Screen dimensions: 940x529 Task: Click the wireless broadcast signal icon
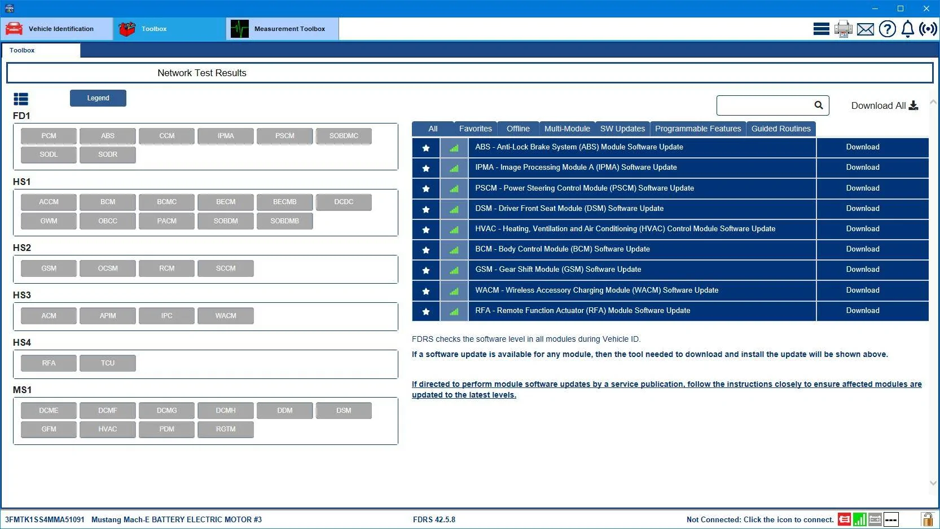tap(928, 29)
